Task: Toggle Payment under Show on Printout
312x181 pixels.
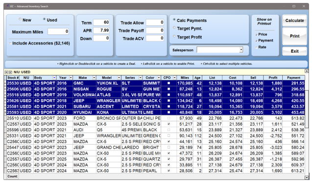Action: tap(256, 41)
